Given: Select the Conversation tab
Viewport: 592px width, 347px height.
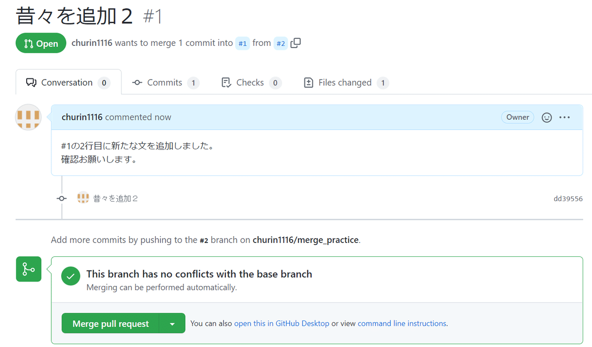Looking at the screenshot, I should [x=68, y=82].
